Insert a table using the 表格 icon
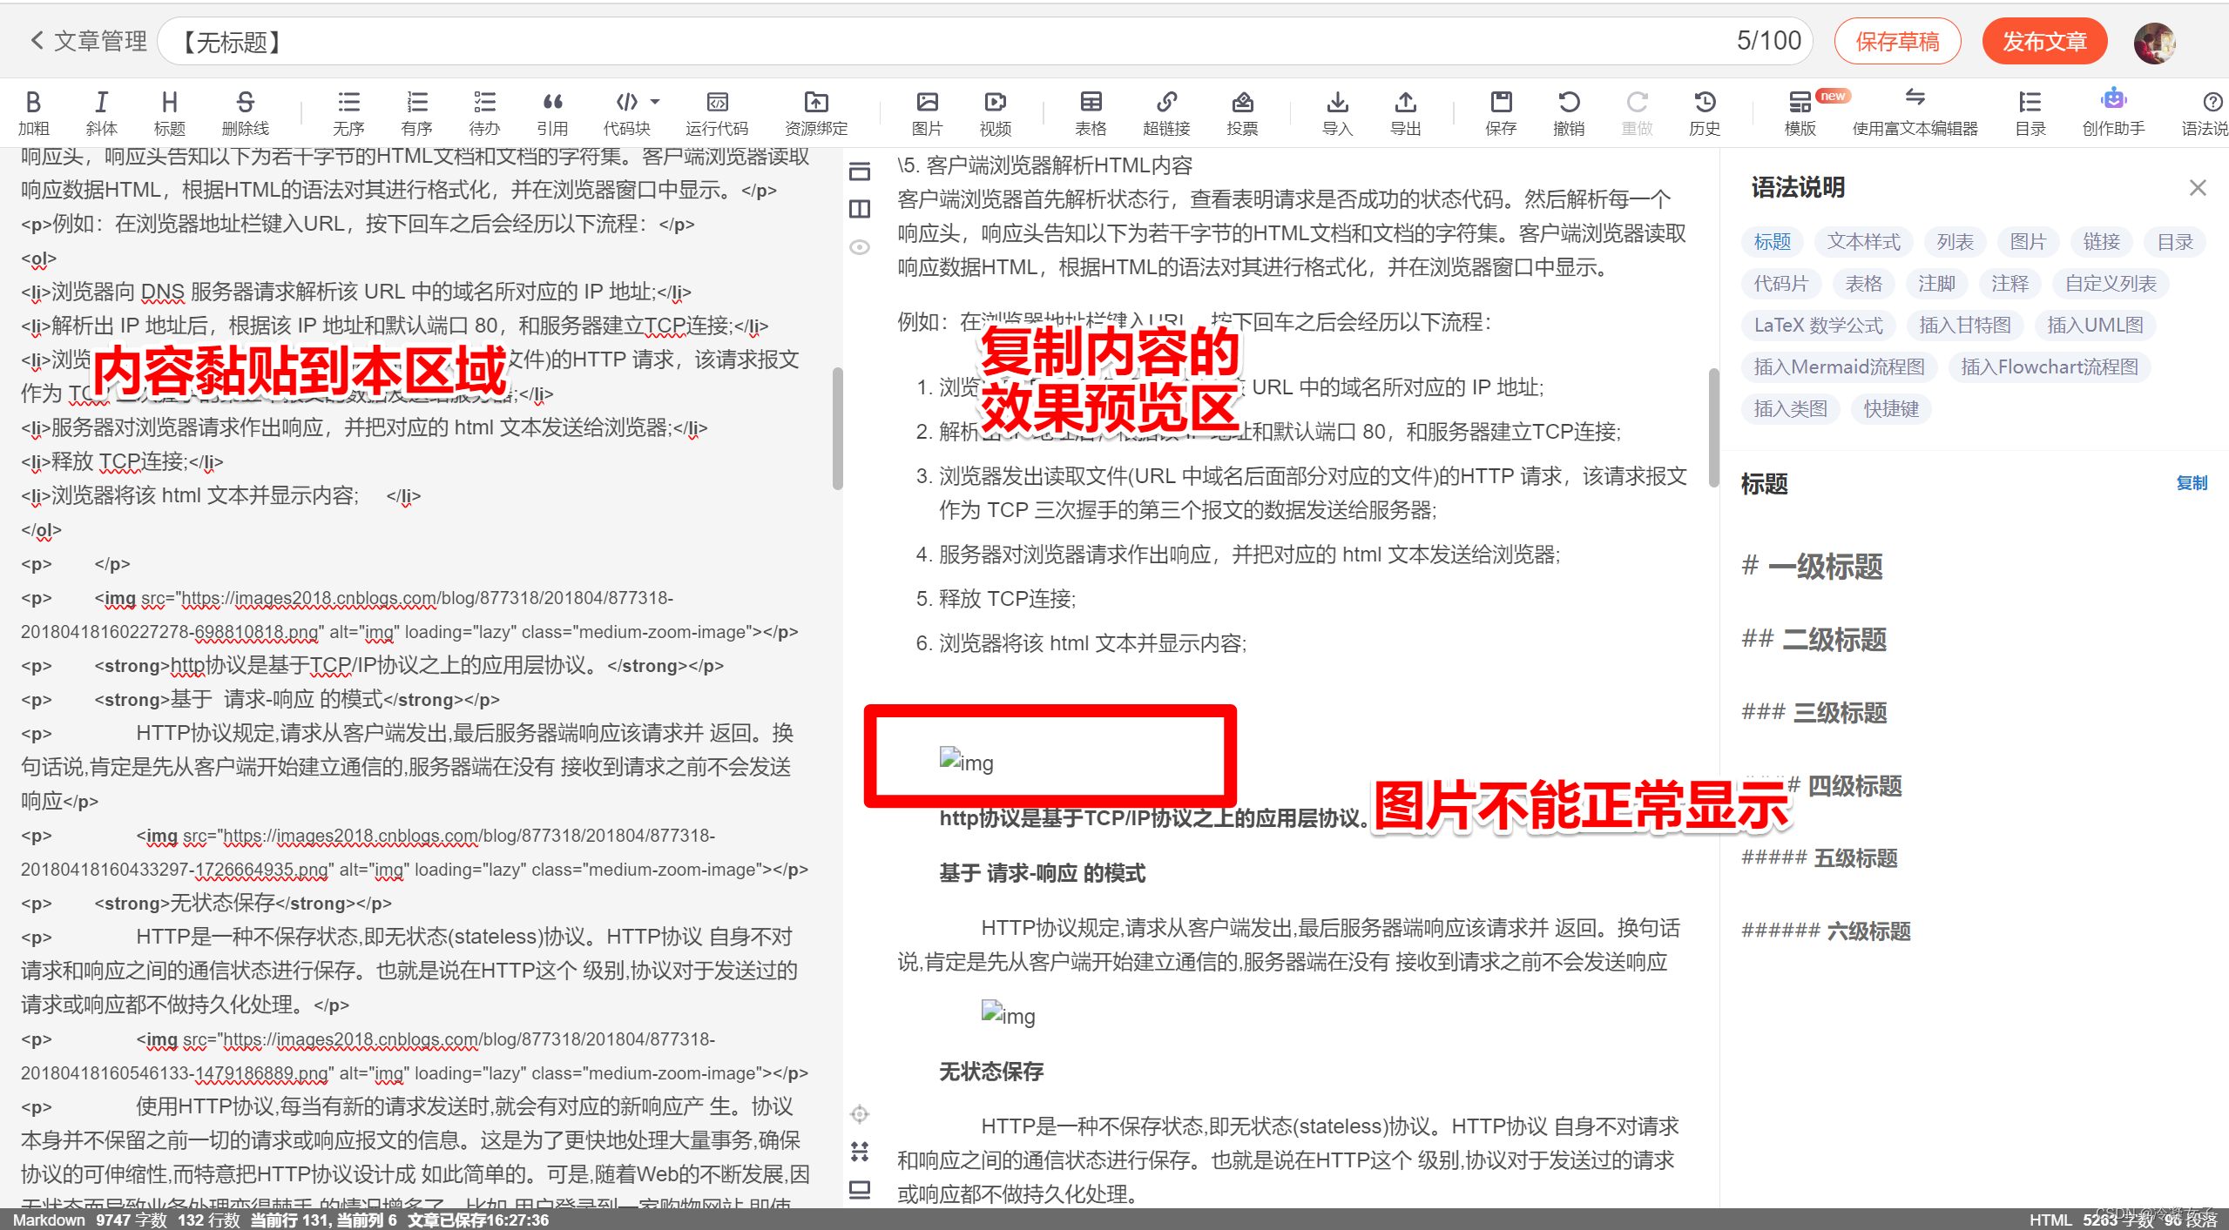Viewport: 2229px width, 1230px height. pyautogui.click(x=1090, y=104)
